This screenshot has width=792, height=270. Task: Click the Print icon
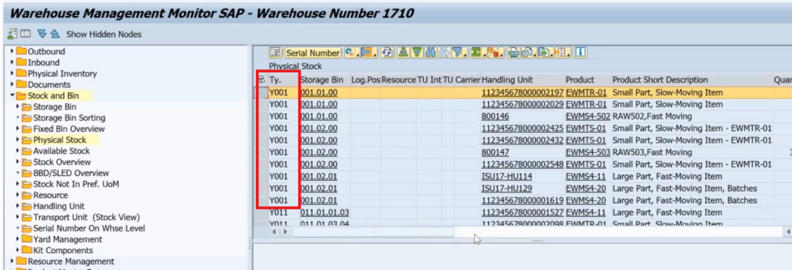513,53
